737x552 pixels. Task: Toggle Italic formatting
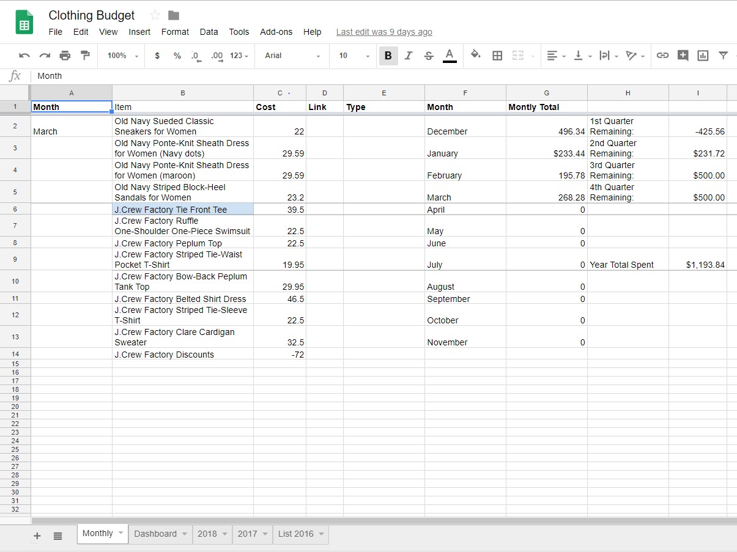coord(409,56)
